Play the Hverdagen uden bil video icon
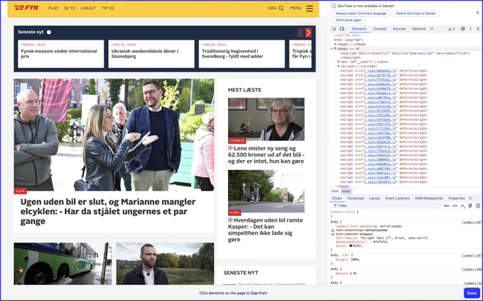The image size is (483, 301). click(230, 220)
